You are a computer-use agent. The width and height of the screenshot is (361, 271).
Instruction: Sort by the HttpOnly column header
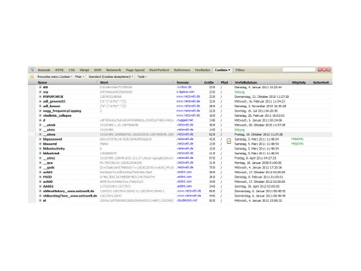tap(299, 82)
